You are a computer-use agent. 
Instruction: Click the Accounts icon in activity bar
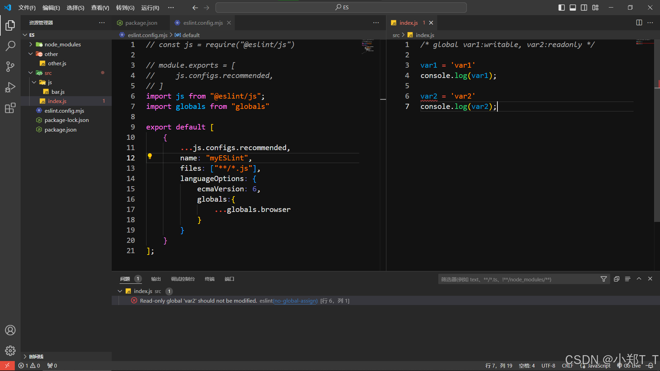[x=10, y=330]
